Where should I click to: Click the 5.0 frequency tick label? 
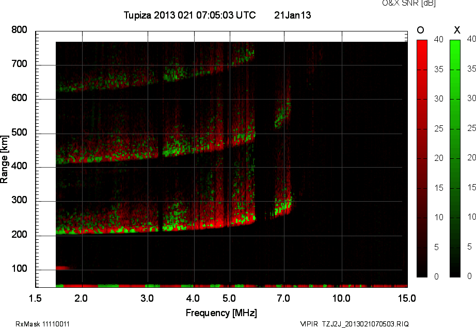click(x=229, y=298)
